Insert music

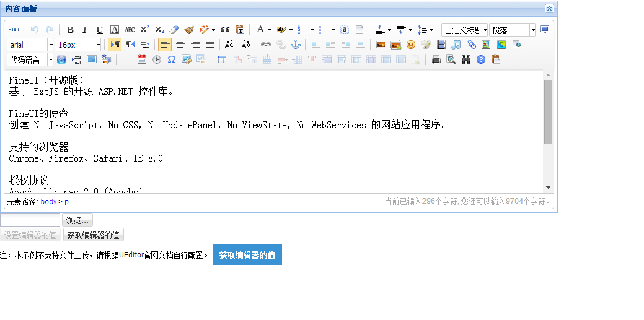[456, 45]
